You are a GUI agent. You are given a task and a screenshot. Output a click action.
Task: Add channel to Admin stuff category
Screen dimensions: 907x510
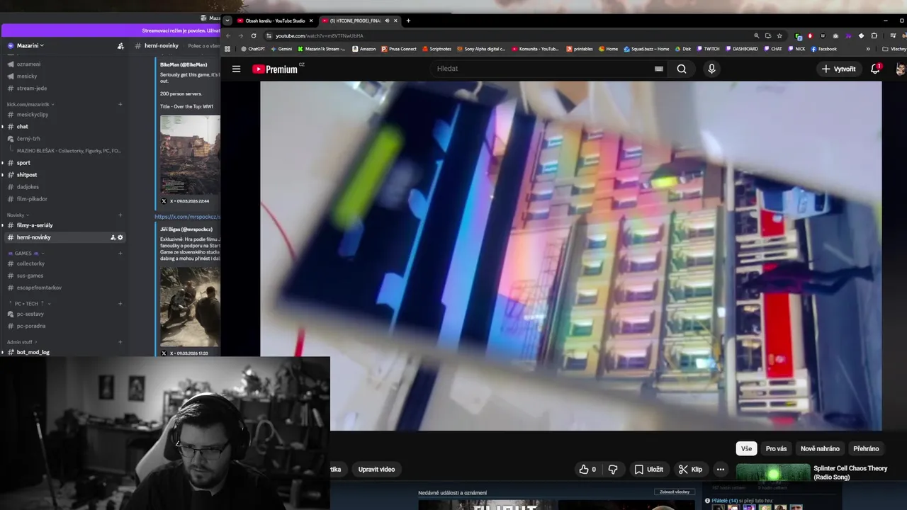tap(120, 341)
